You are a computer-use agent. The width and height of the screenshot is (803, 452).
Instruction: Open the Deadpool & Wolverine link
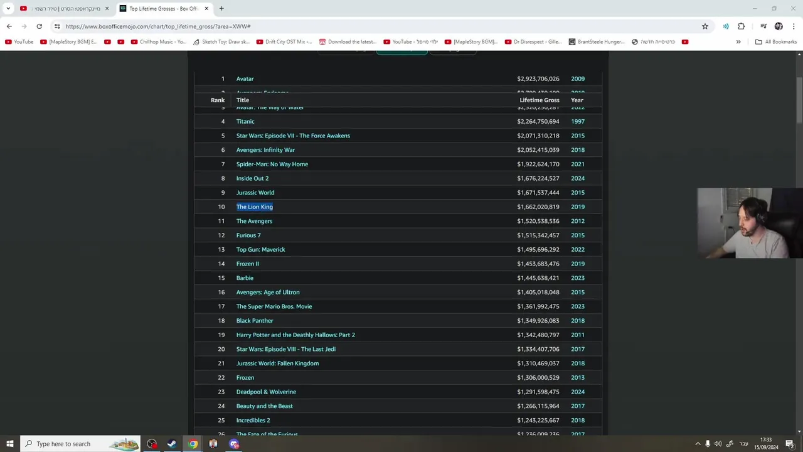tap(266, 392)
